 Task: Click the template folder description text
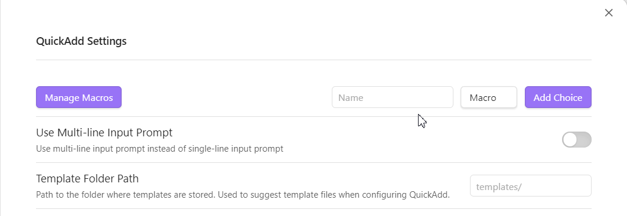pos(243,195)
